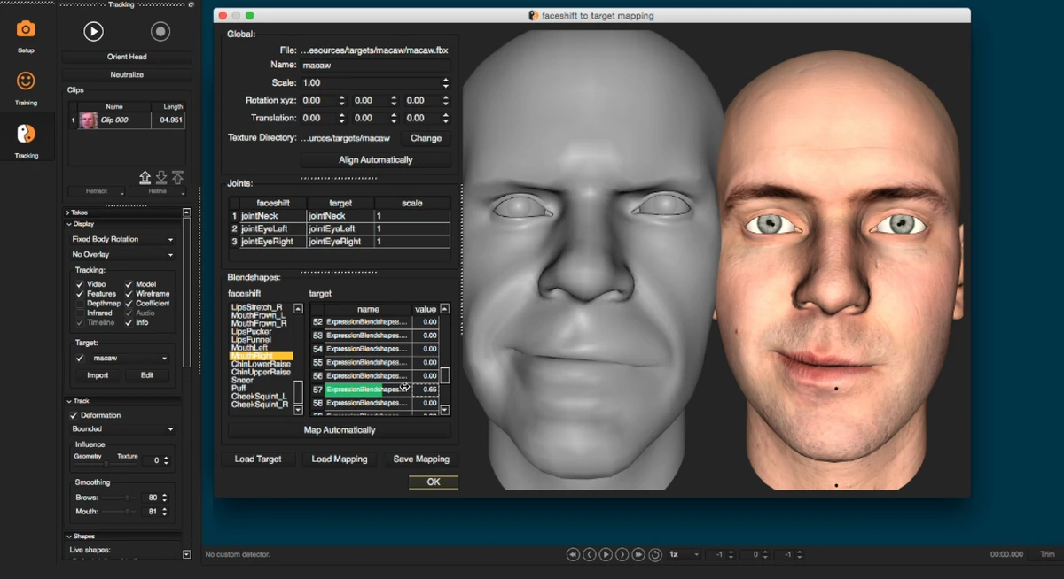This screenshot has height=579, width=1064.
Task: Select MouthRight in the faceshift blendshape list
Action: click(x=261, y=356)
